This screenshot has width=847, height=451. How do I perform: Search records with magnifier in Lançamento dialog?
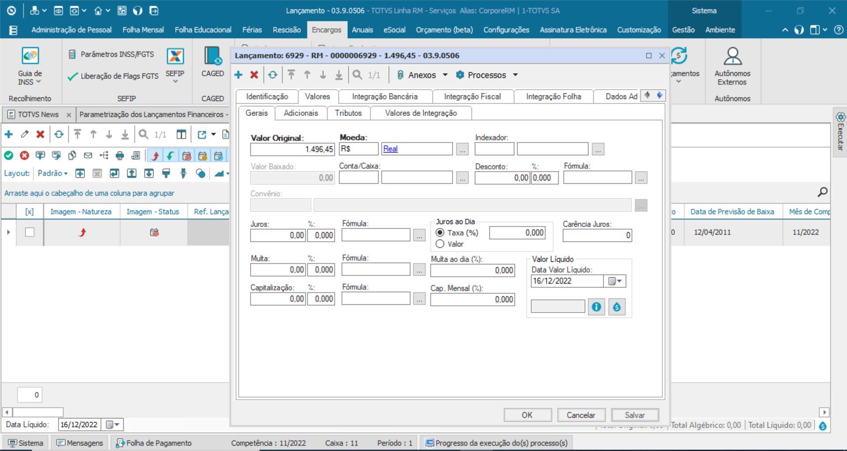[358, 75]
